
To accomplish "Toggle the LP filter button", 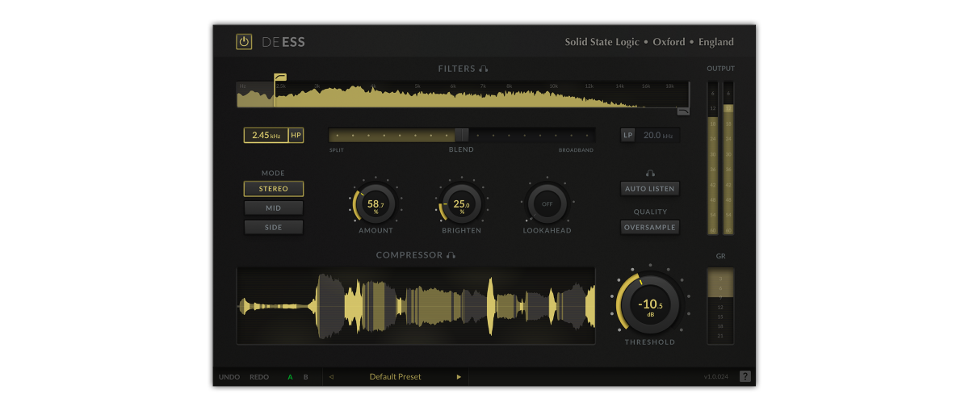I will (x=628, y=135).
